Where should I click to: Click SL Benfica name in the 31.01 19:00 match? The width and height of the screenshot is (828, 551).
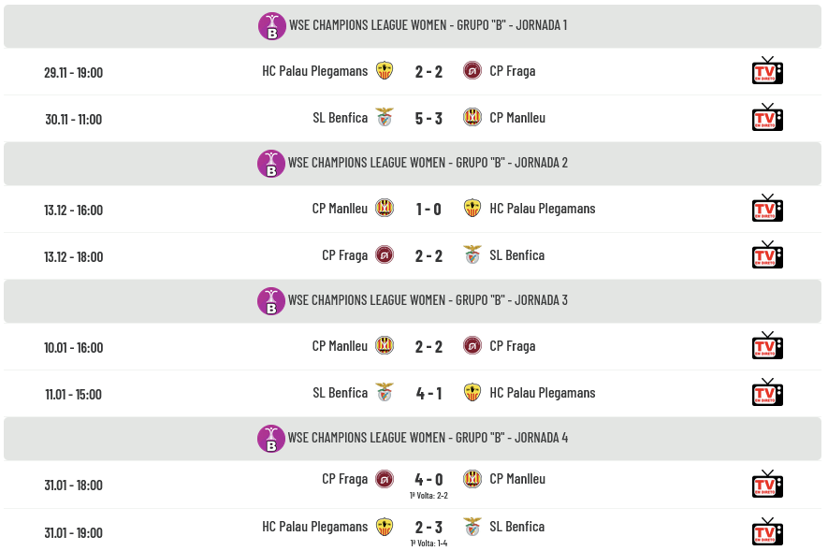pyautogui.click(x=516, y=527)
